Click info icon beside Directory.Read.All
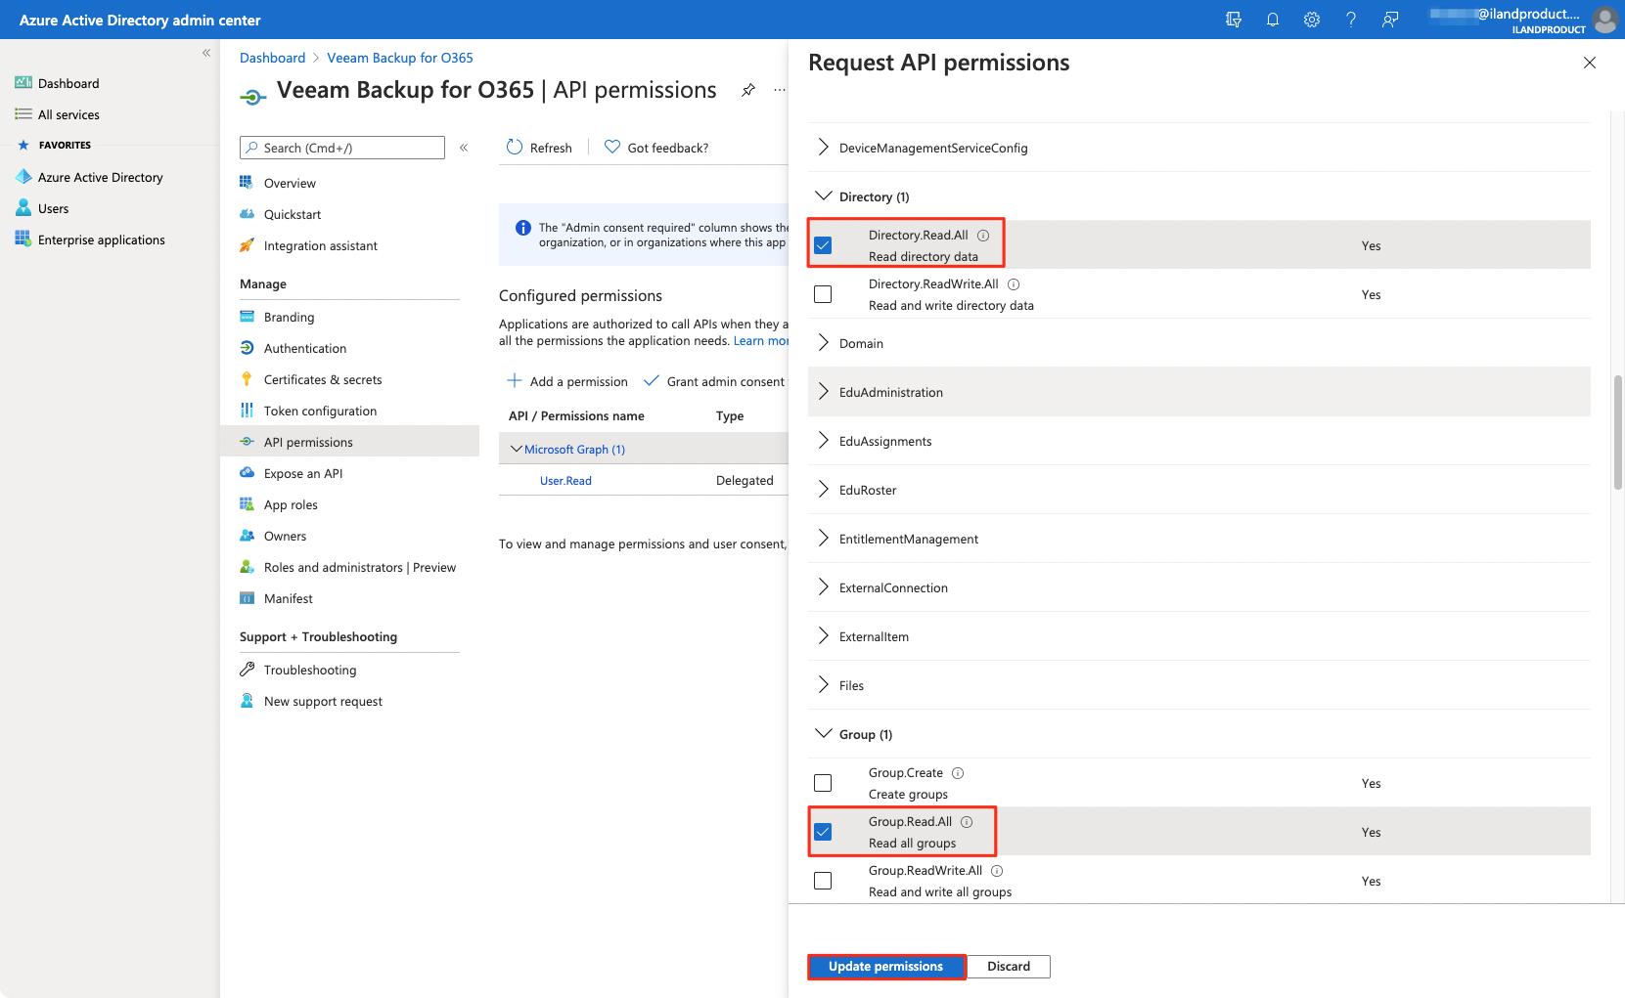This screenshot has height=998, width=1625. 983,236
